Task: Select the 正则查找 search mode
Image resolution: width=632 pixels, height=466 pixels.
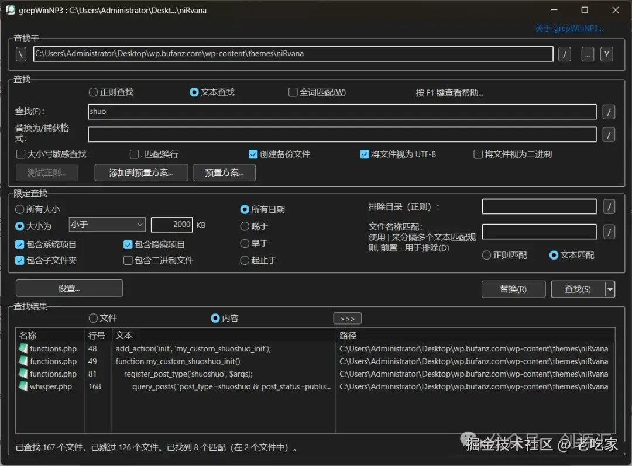Action: click(x=93, y=92)
